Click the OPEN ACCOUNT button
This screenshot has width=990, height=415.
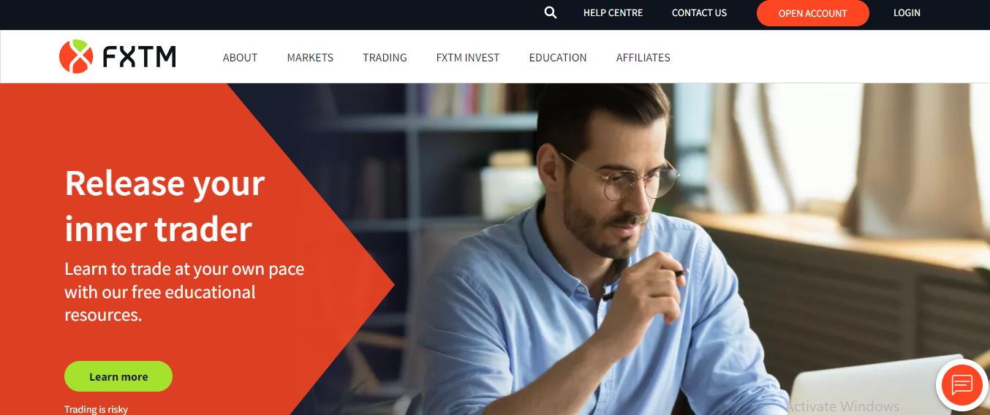(x=812, y=13)
